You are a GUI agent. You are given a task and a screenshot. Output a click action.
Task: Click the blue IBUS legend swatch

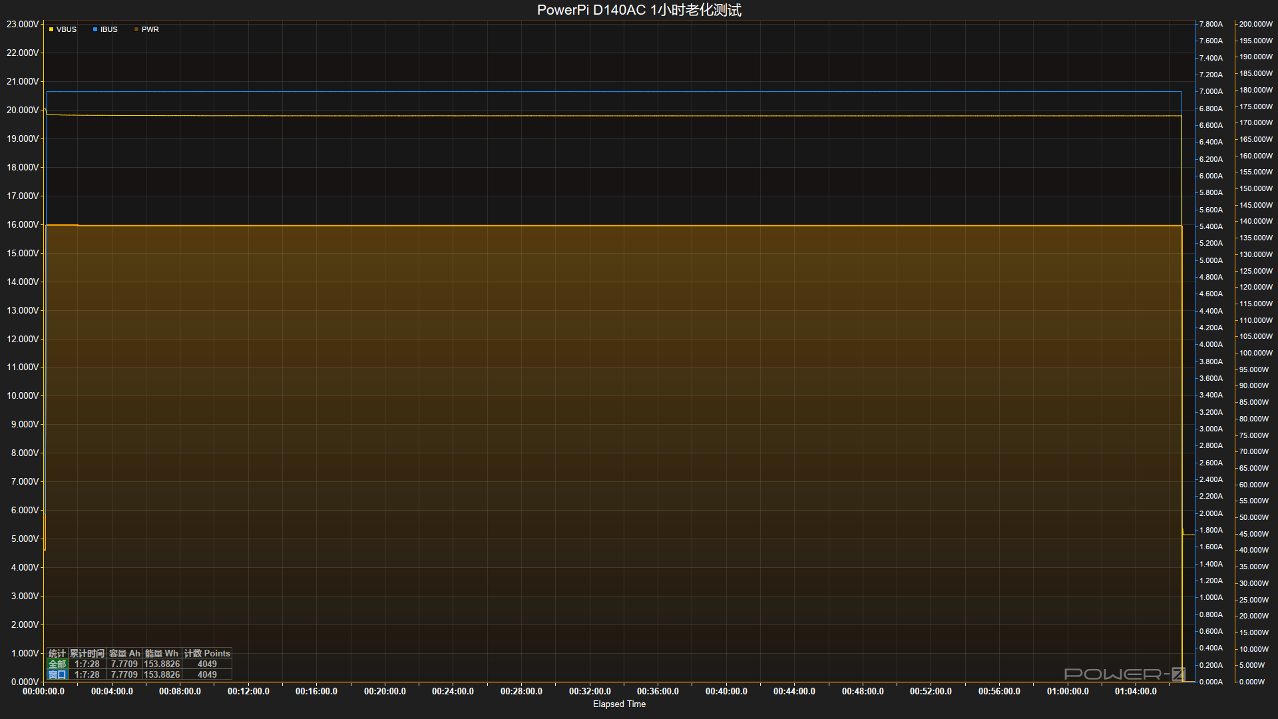(95, 29)
